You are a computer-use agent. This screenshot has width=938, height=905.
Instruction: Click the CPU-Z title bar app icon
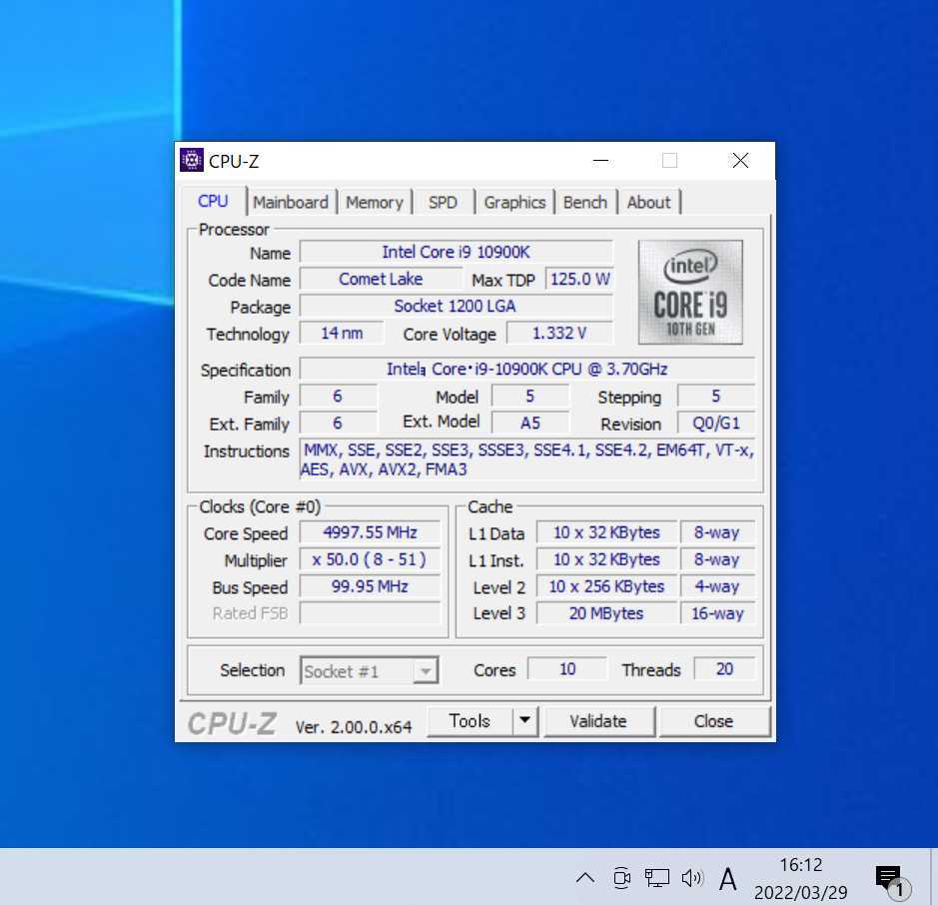pos(192,160)
